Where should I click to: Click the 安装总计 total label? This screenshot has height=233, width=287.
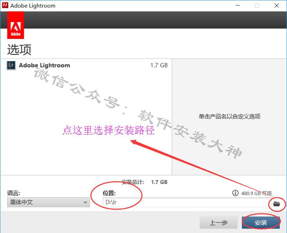coord(133,182)
